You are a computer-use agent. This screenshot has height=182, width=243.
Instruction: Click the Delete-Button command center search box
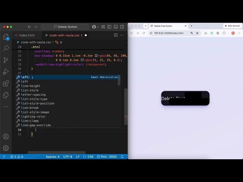coord(65,27)
